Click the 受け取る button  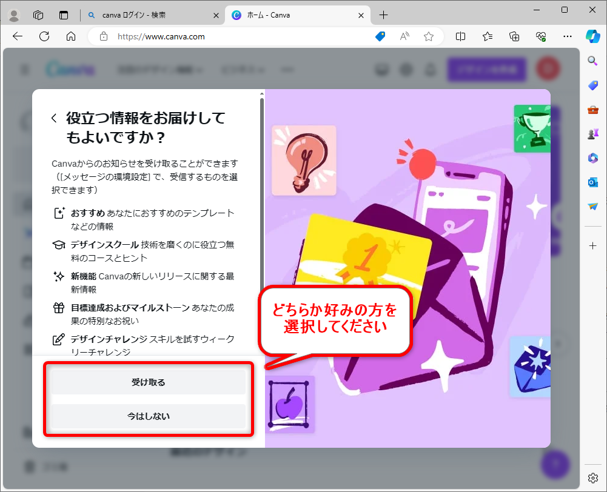[149, 382]
